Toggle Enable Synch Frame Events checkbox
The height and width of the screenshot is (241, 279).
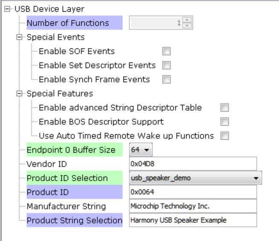tap(166, 79)
